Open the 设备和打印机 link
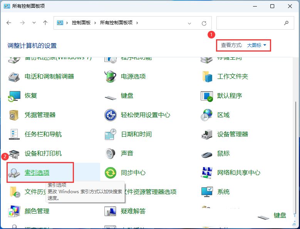300x229 pixels. coord(43,153)
